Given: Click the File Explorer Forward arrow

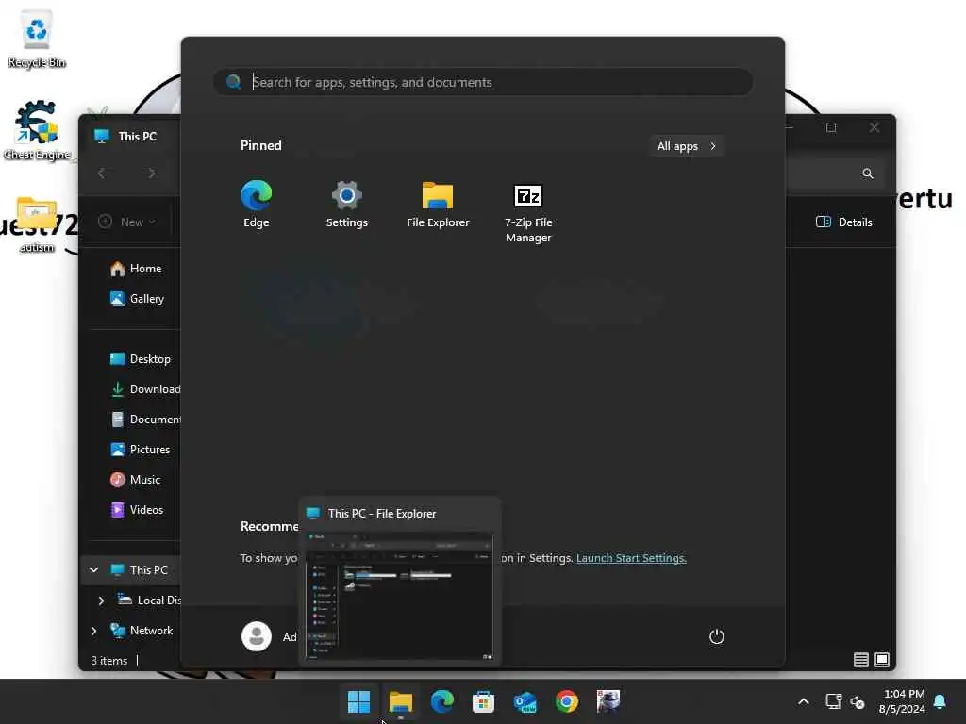Looking at the screenshot, I should coord(148,173).
